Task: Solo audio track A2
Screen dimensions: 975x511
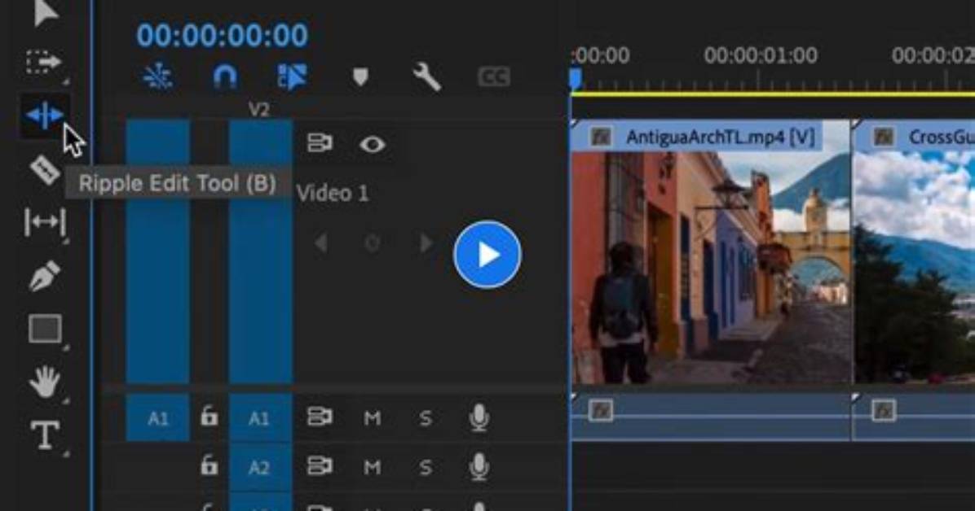Action: (x=426, y=467)
